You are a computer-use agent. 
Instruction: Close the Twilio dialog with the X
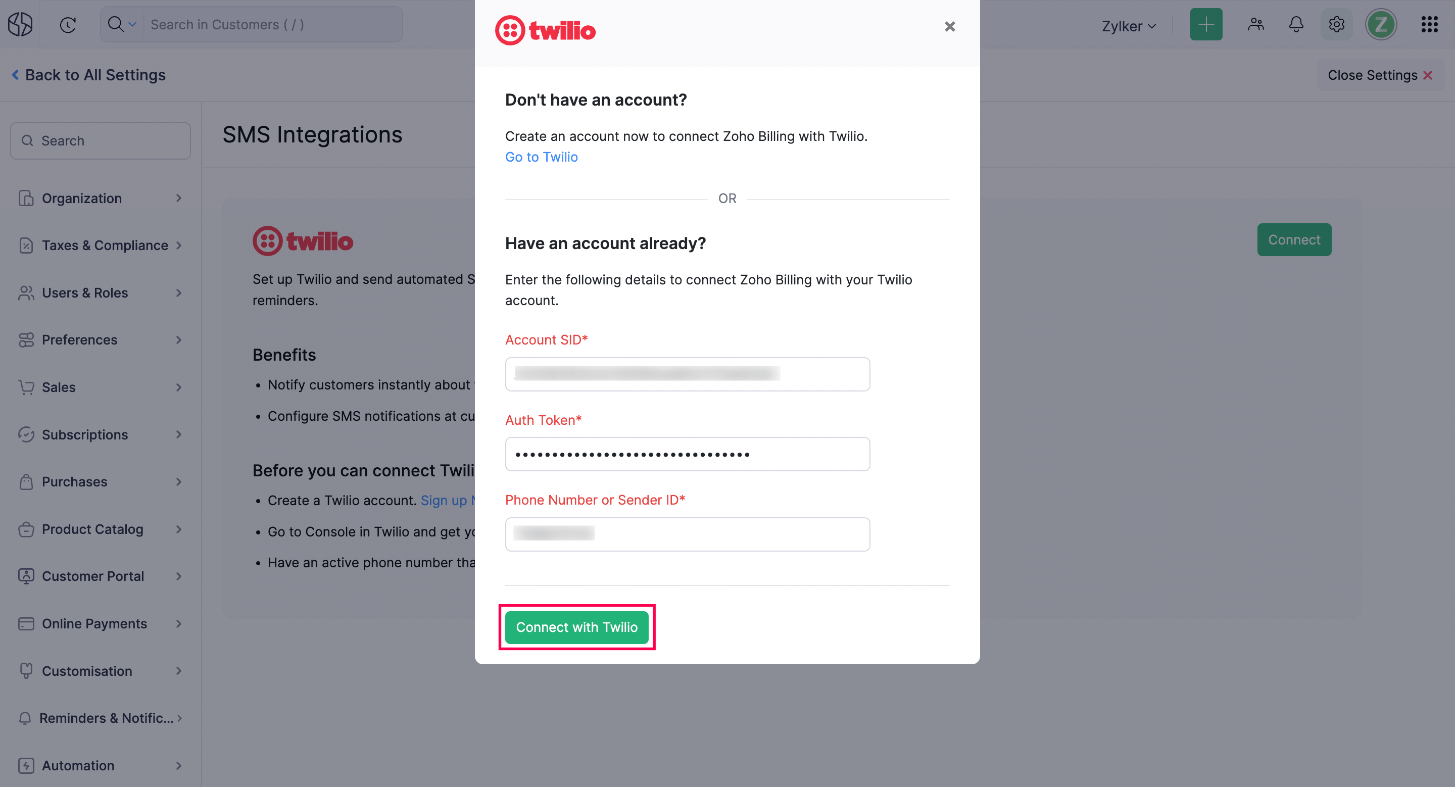950,27
